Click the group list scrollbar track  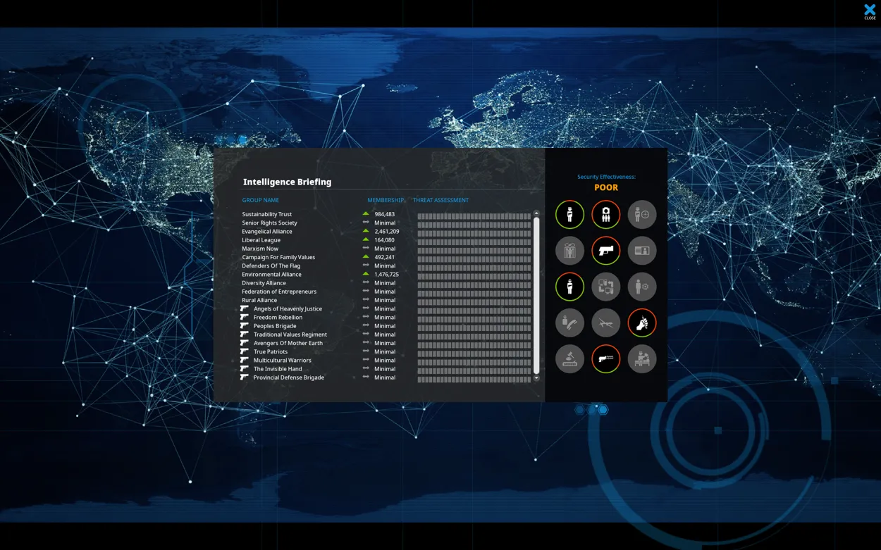[536, 296]
